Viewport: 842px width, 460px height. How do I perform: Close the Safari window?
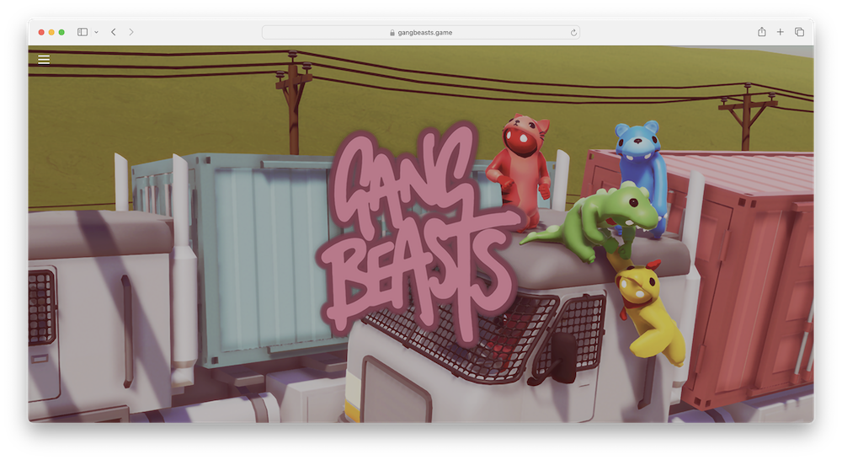(x=41, y=32)
